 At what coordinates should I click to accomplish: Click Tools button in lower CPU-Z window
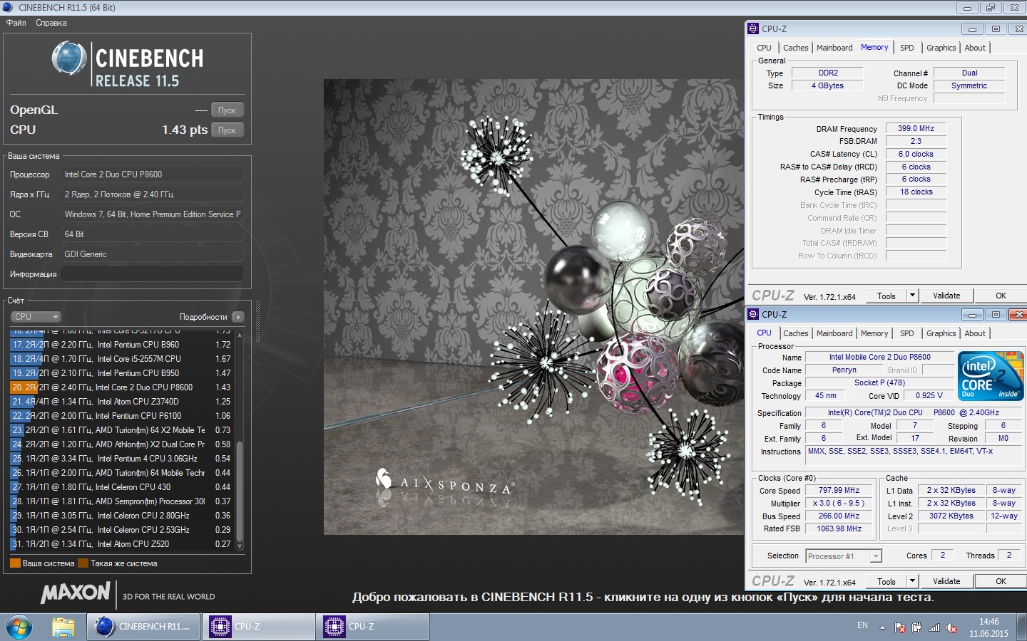887,581
